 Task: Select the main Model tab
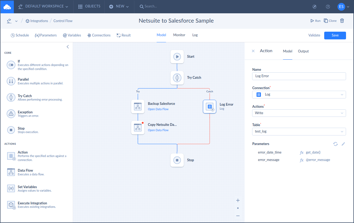(x=161, y=35)
